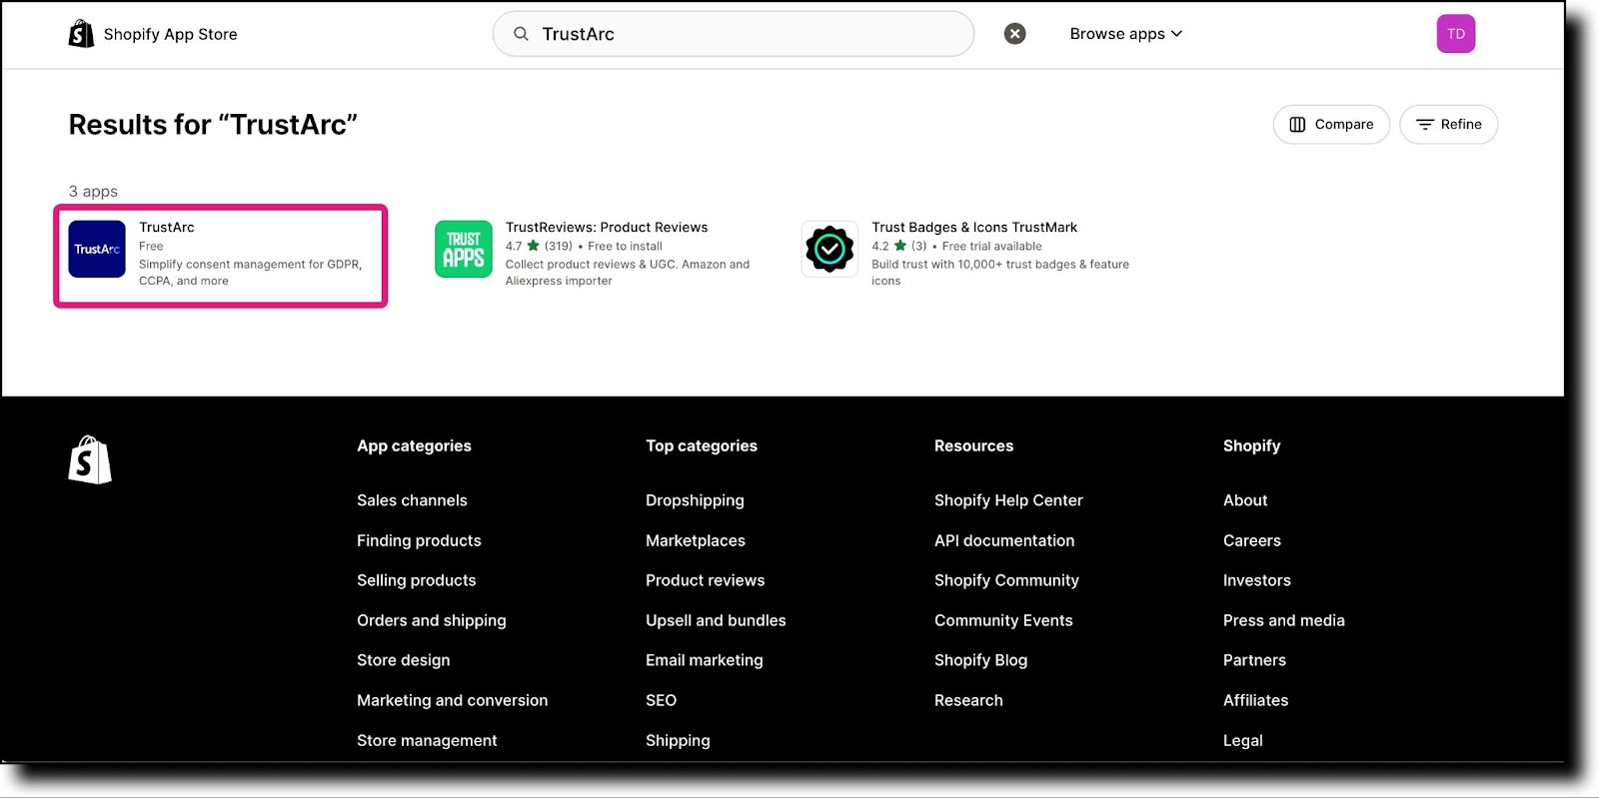Click the Shopify bag logo in header
Image resolution: width=1599 pixels, height=798 pixels.
pos(81,34)
